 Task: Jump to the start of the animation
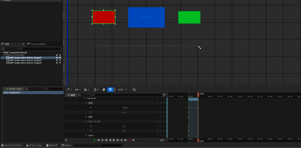pos(99,140)
